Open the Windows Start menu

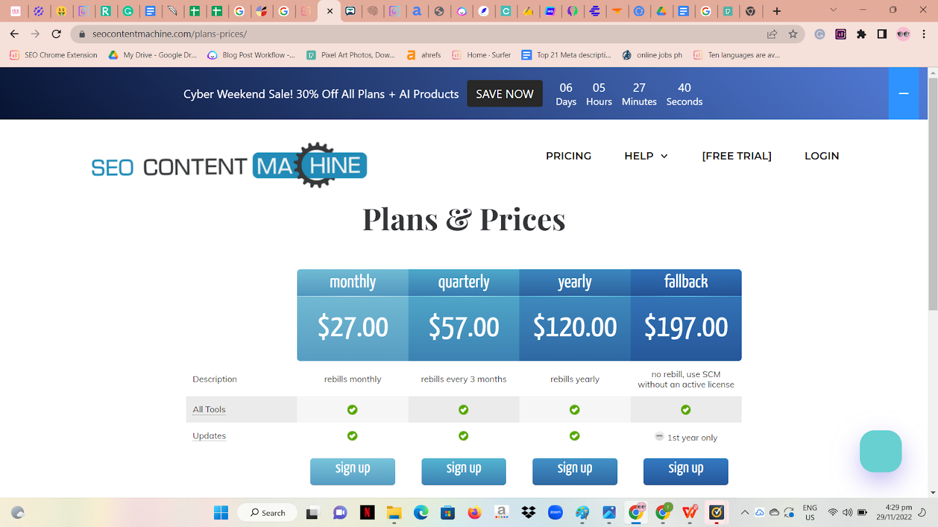pyautogui.click(x=221, y=513)
